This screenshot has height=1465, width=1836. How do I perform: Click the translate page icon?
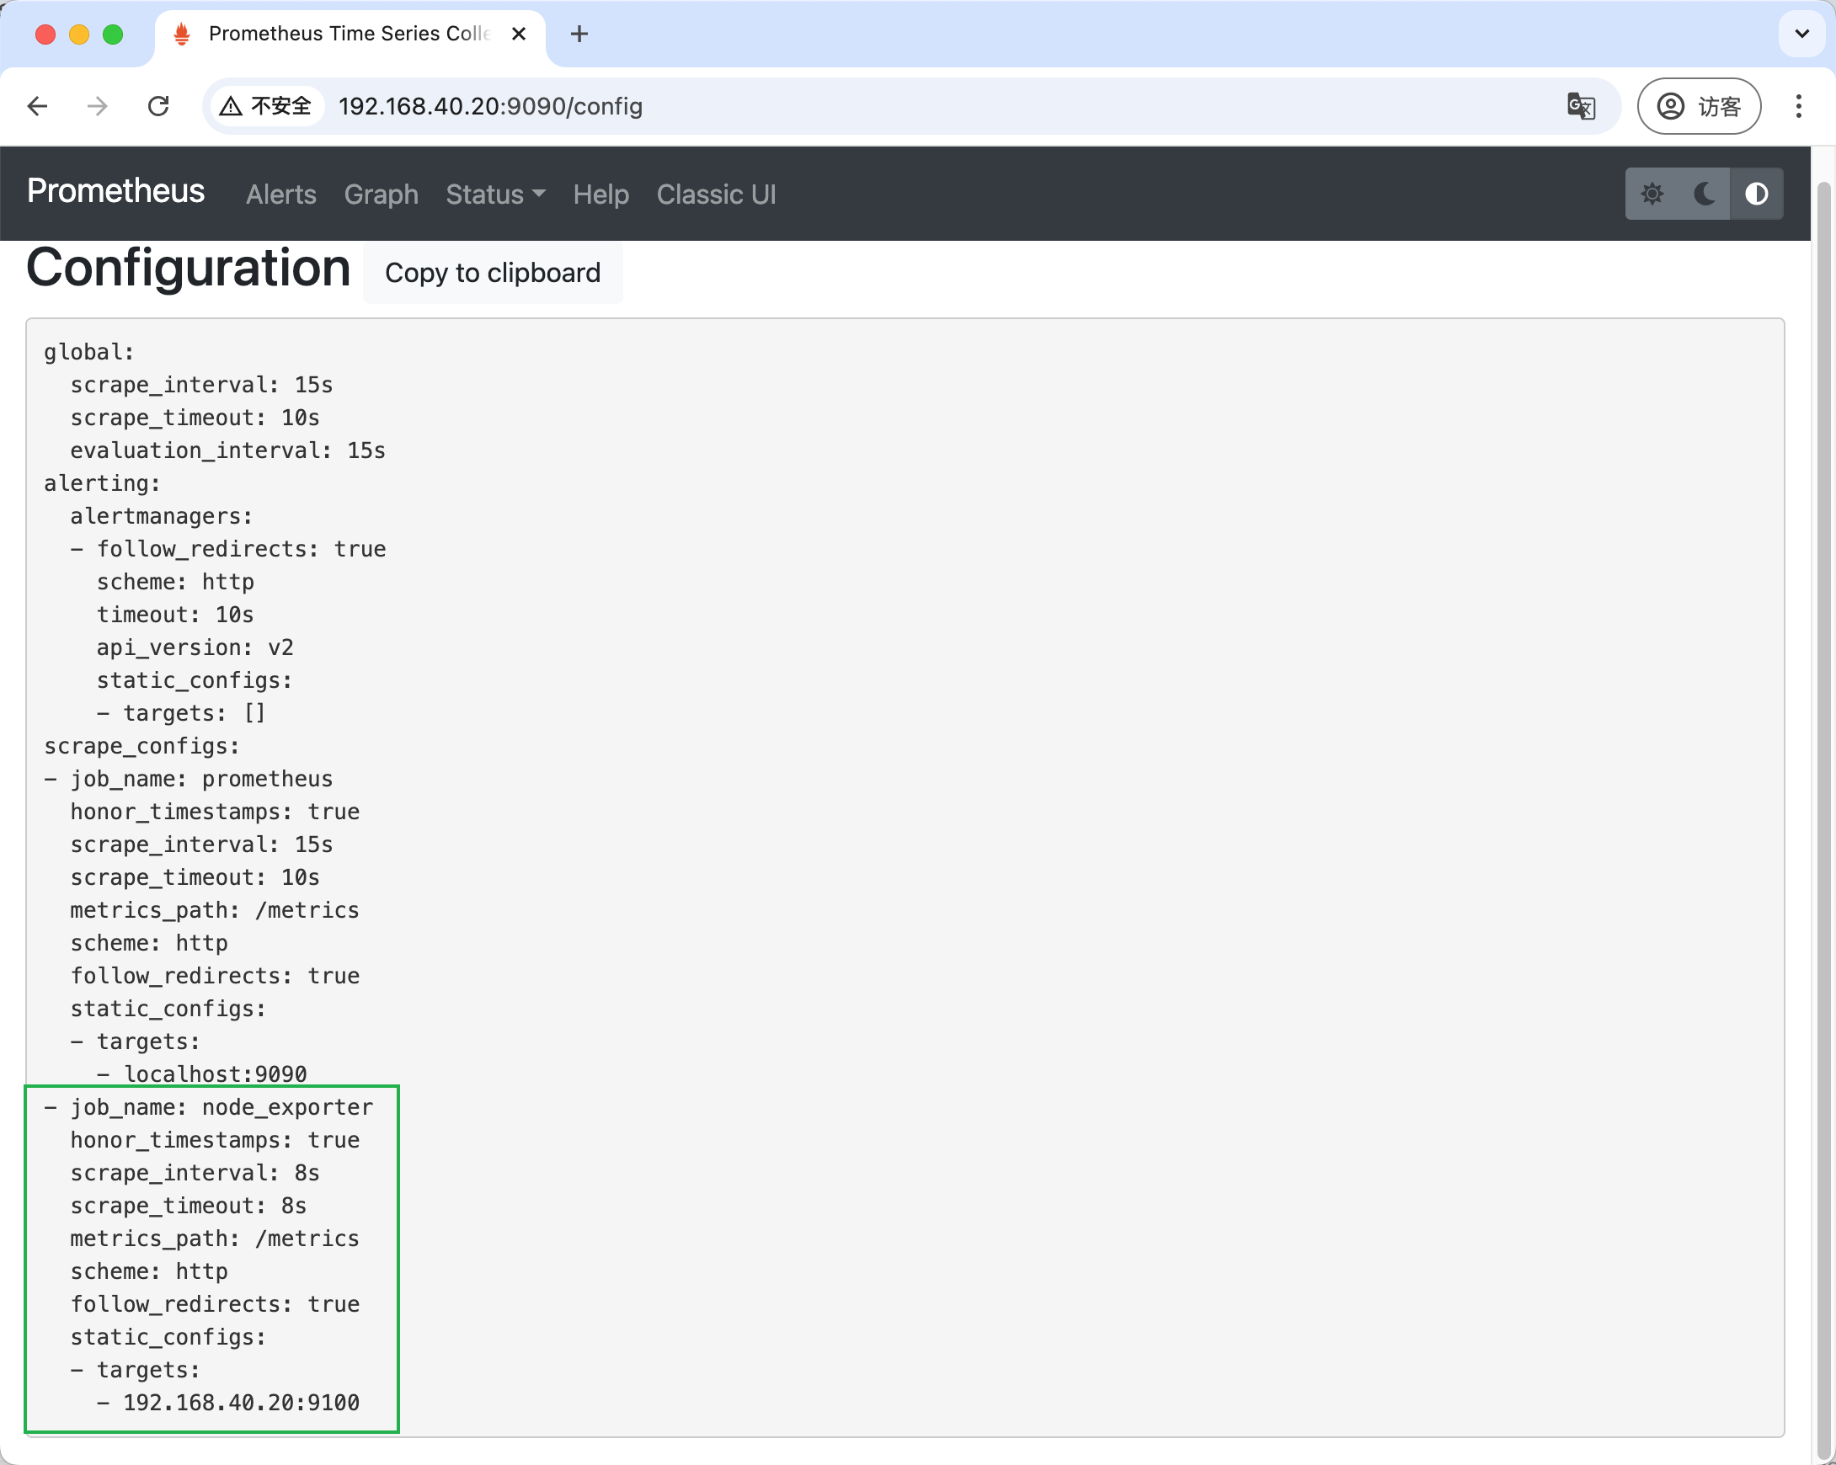point(1581,106)
